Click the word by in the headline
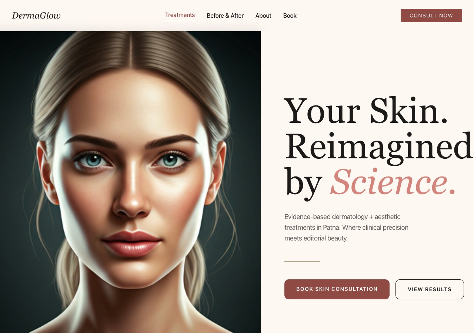474x333 pixels. coord(303,182)
